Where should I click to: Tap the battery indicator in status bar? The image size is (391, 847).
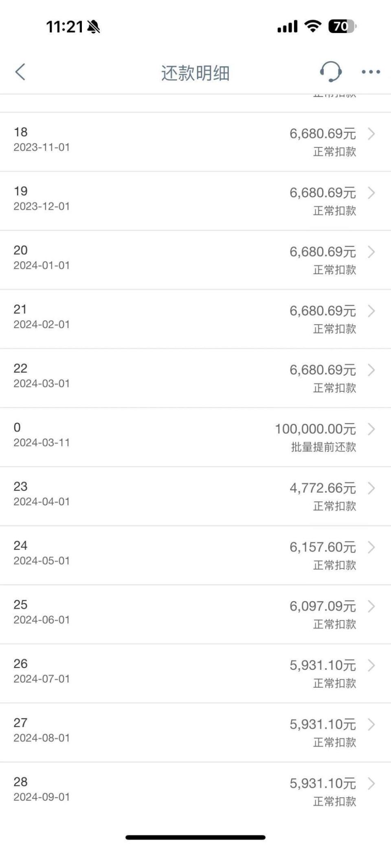[342, 27]
